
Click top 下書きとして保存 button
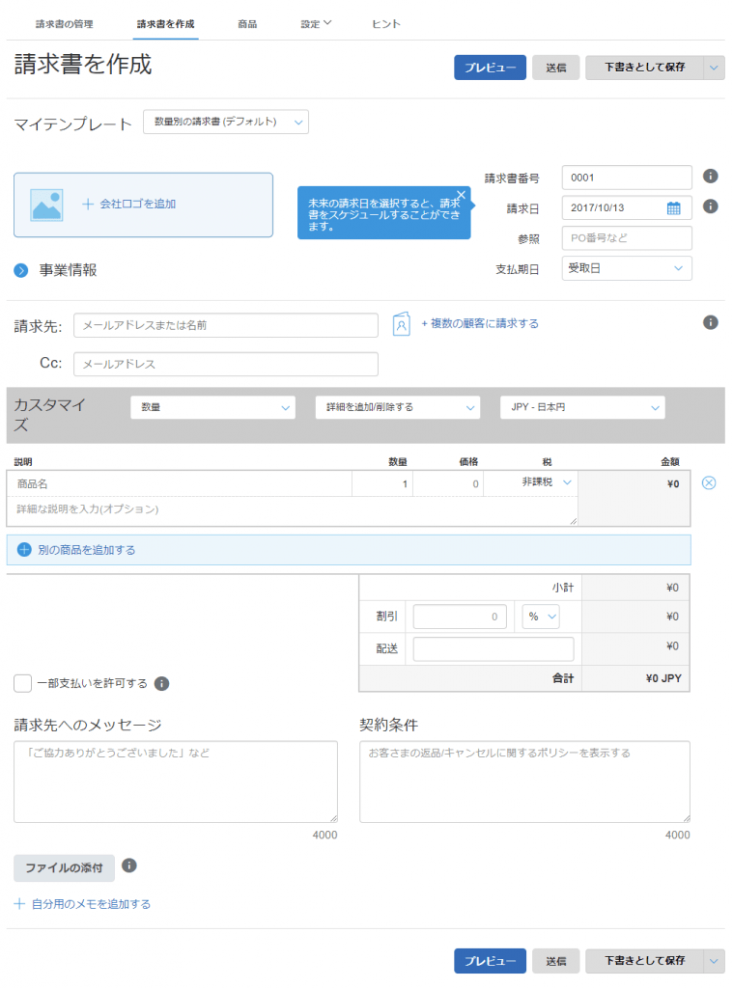[645, 68]
